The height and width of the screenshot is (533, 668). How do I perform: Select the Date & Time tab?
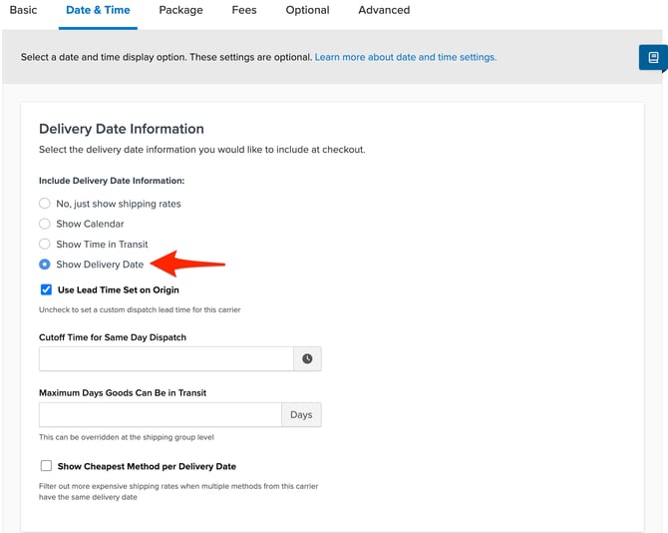coord(98,10)
